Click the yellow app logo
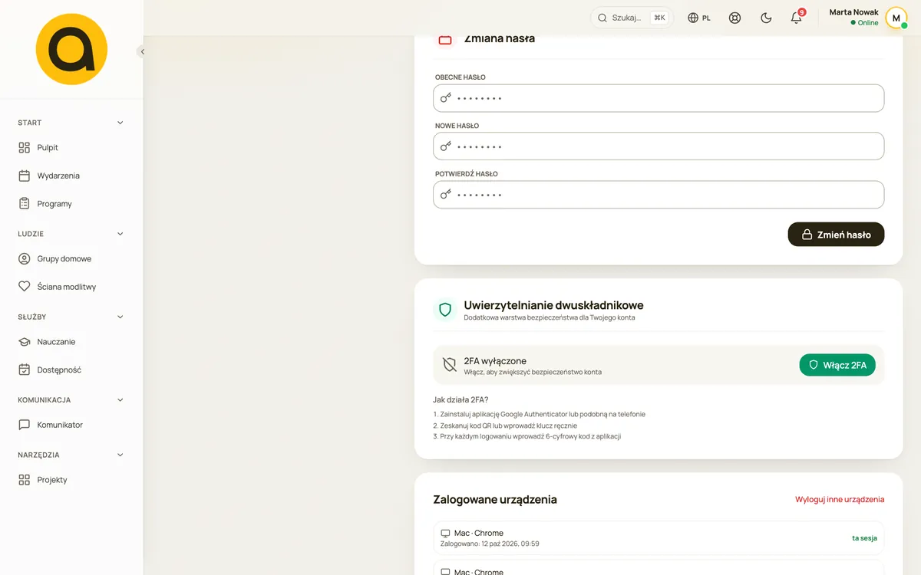Image resolution: width=921 pixels, height=575 pixels. click(x=71, y=49)
